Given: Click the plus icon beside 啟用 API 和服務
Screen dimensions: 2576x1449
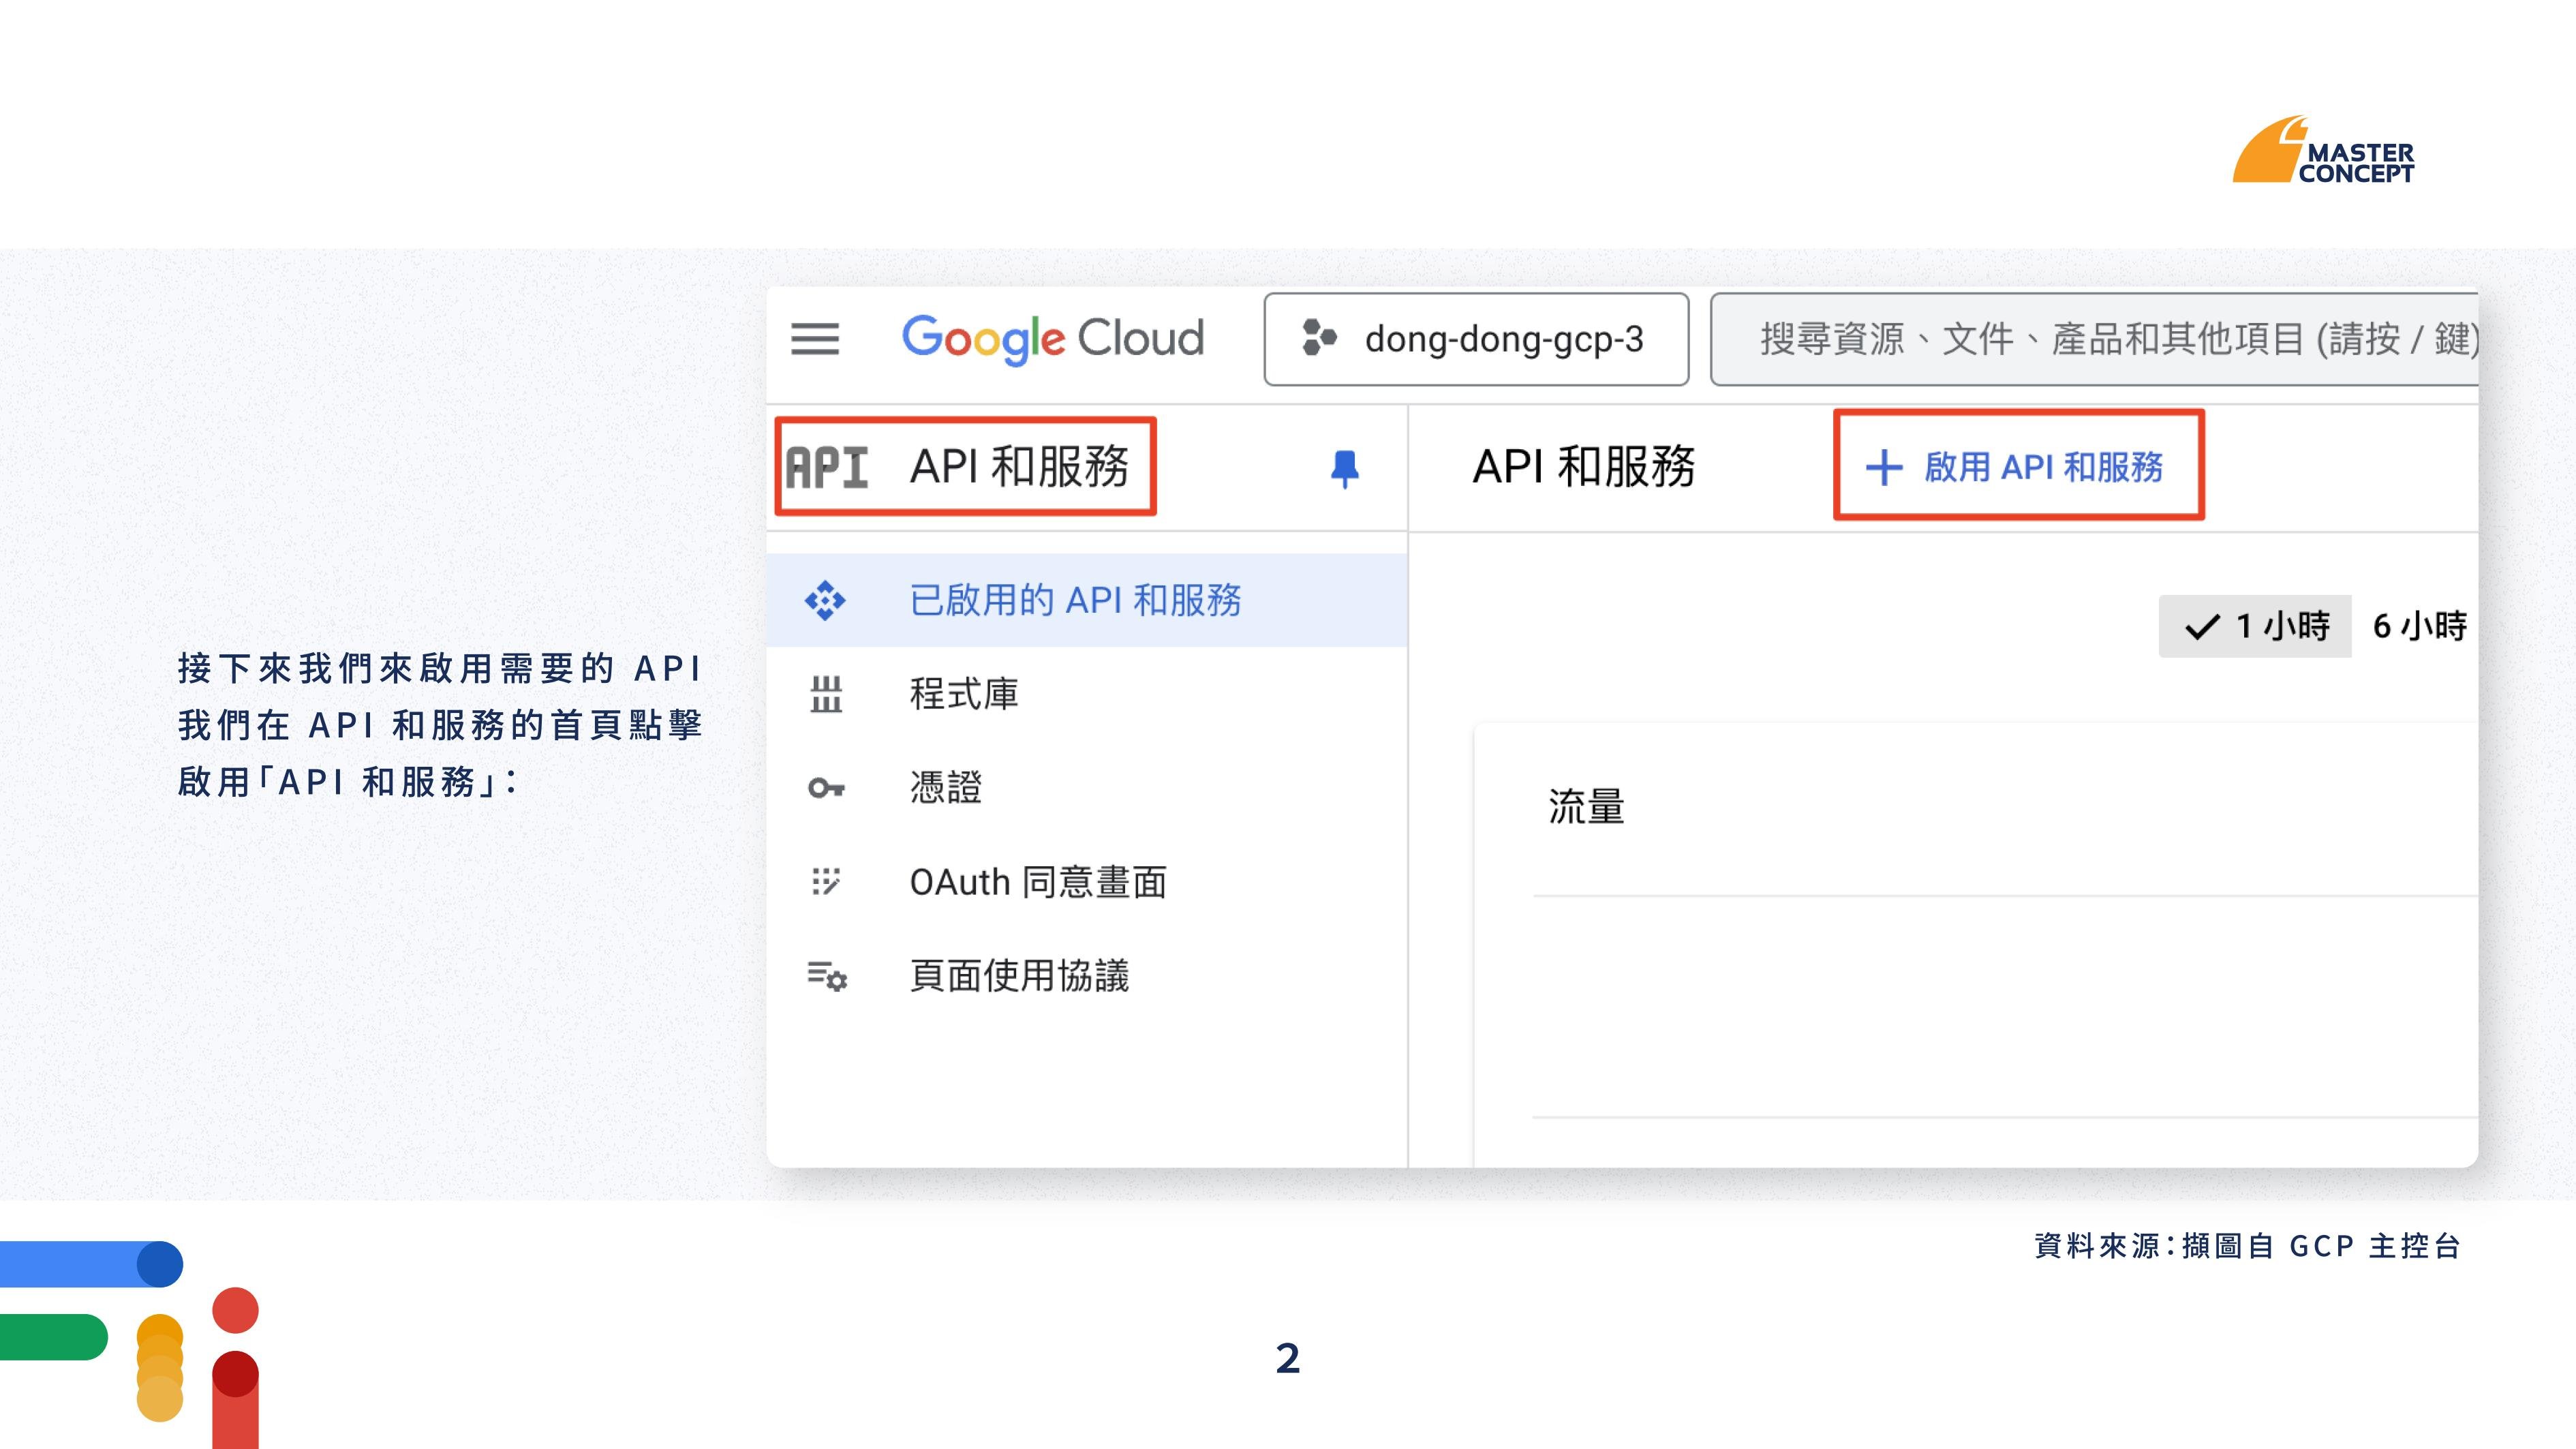Looking at the screenshot, I should tap(1884, 467).
